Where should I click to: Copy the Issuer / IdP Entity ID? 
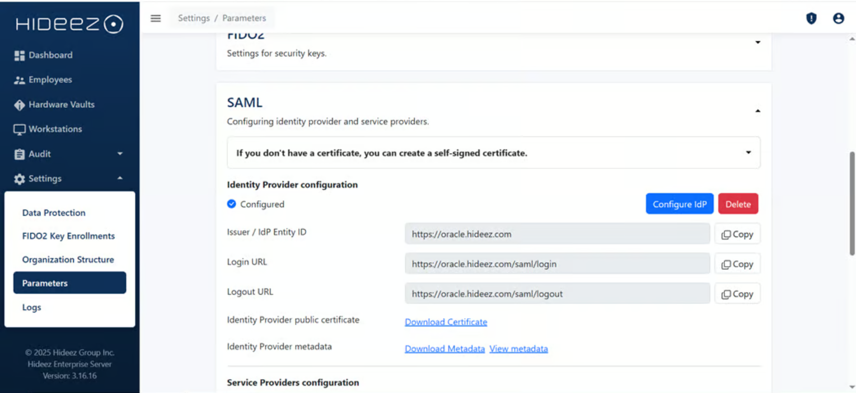(x=737, y=234)
